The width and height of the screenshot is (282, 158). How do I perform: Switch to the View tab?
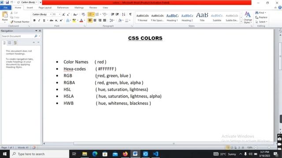[x=105, y=8]
